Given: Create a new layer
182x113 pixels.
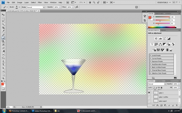Looking at the screenshot, I should click(173, 105).
